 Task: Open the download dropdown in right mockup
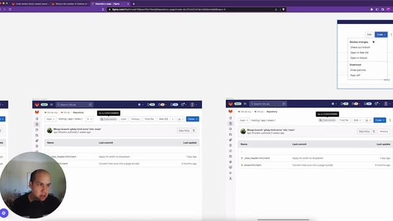pyautogui.click(x=368, y=120)
